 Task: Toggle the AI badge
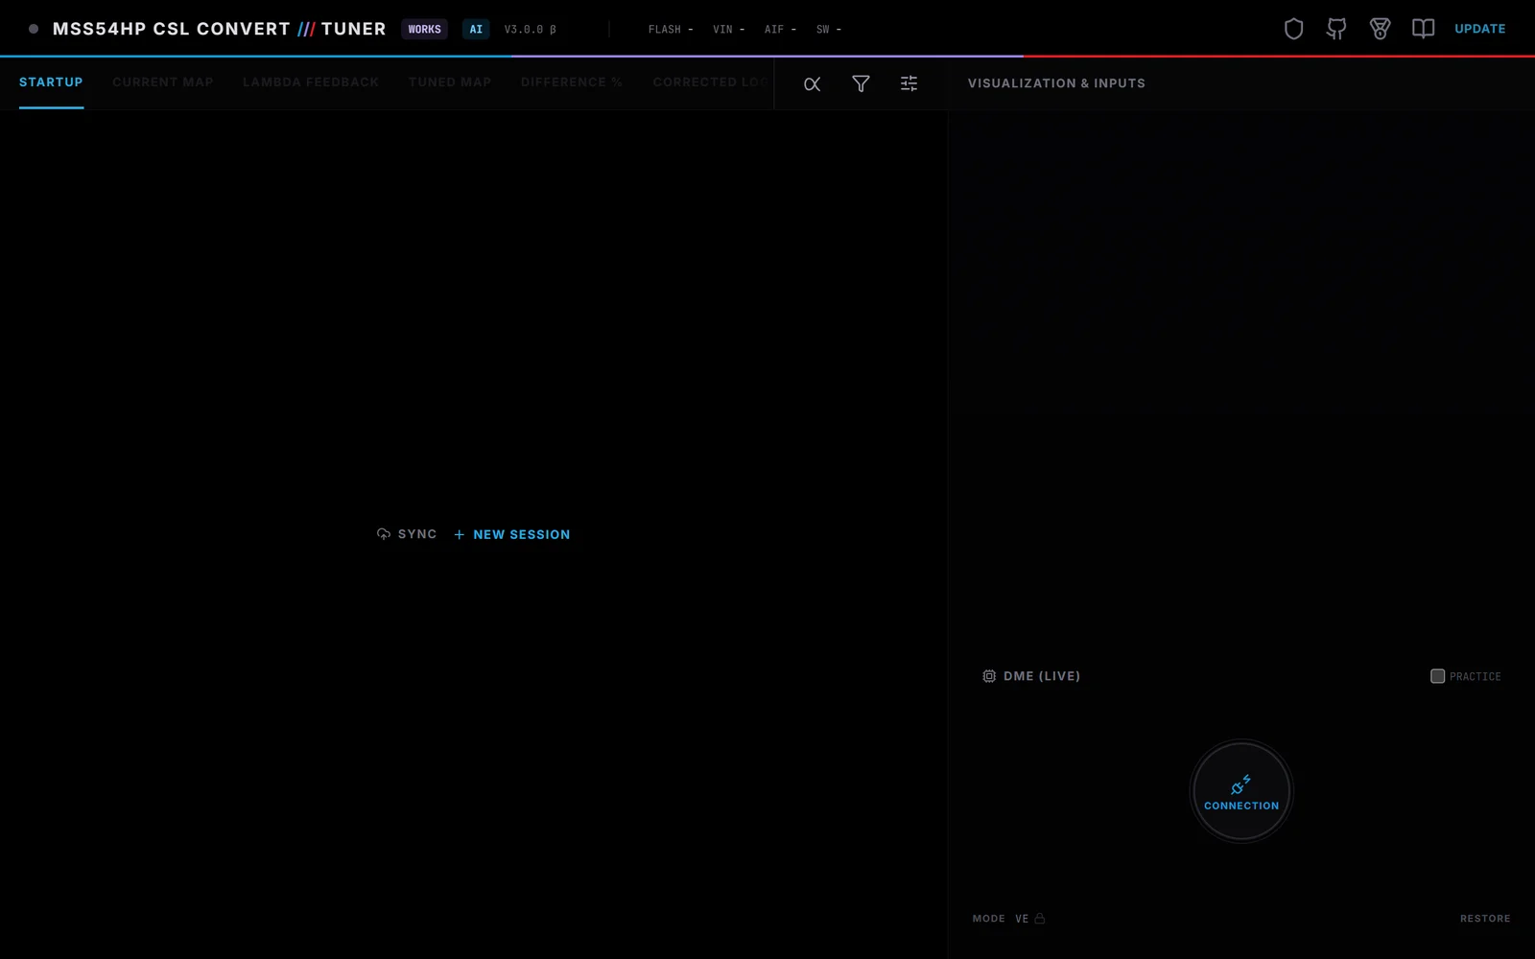coord(476,29)
